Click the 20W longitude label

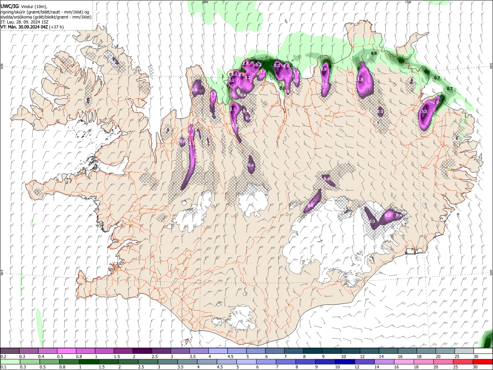coord(205,2)
